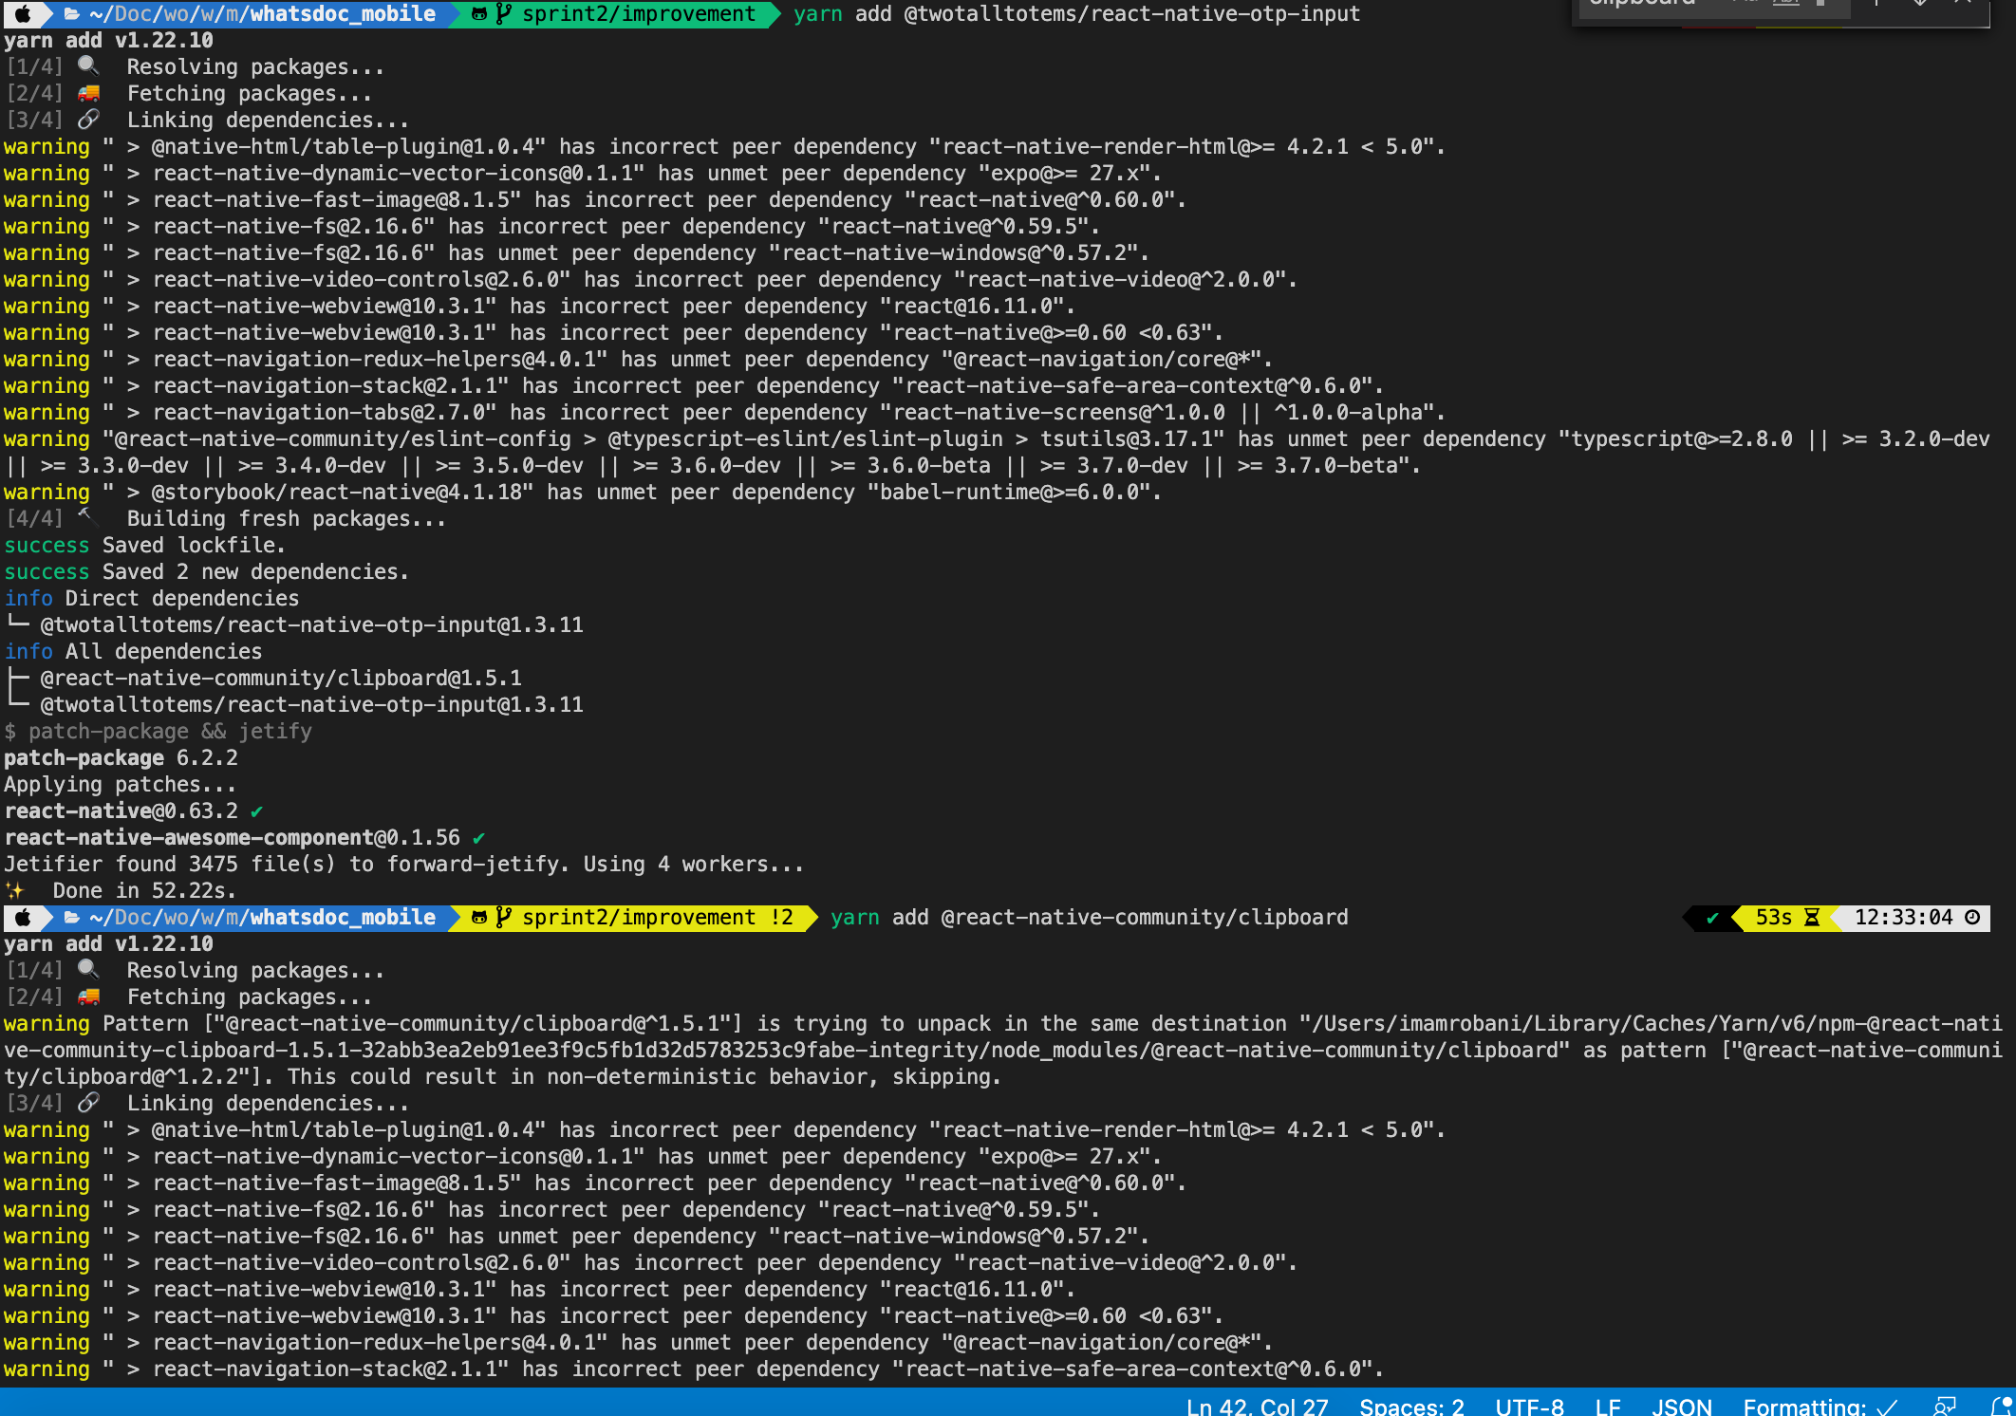Open the feedback icon in status bar
This screenshot has height=1416, width=2016.
point(1945,1406)
